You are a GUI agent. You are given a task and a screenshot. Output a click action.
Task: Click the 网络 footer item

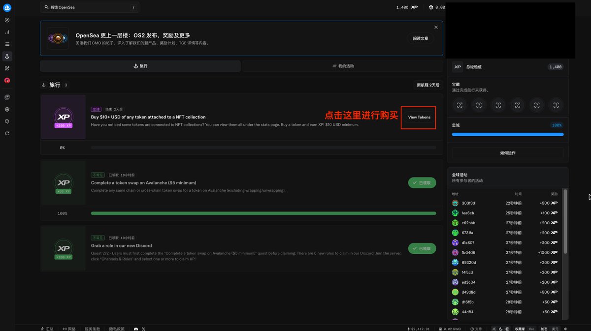(x=69, y=329)
